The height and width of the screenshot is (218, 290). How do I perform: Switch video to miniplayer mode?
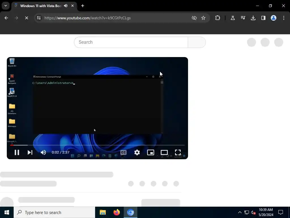[151, 152]
